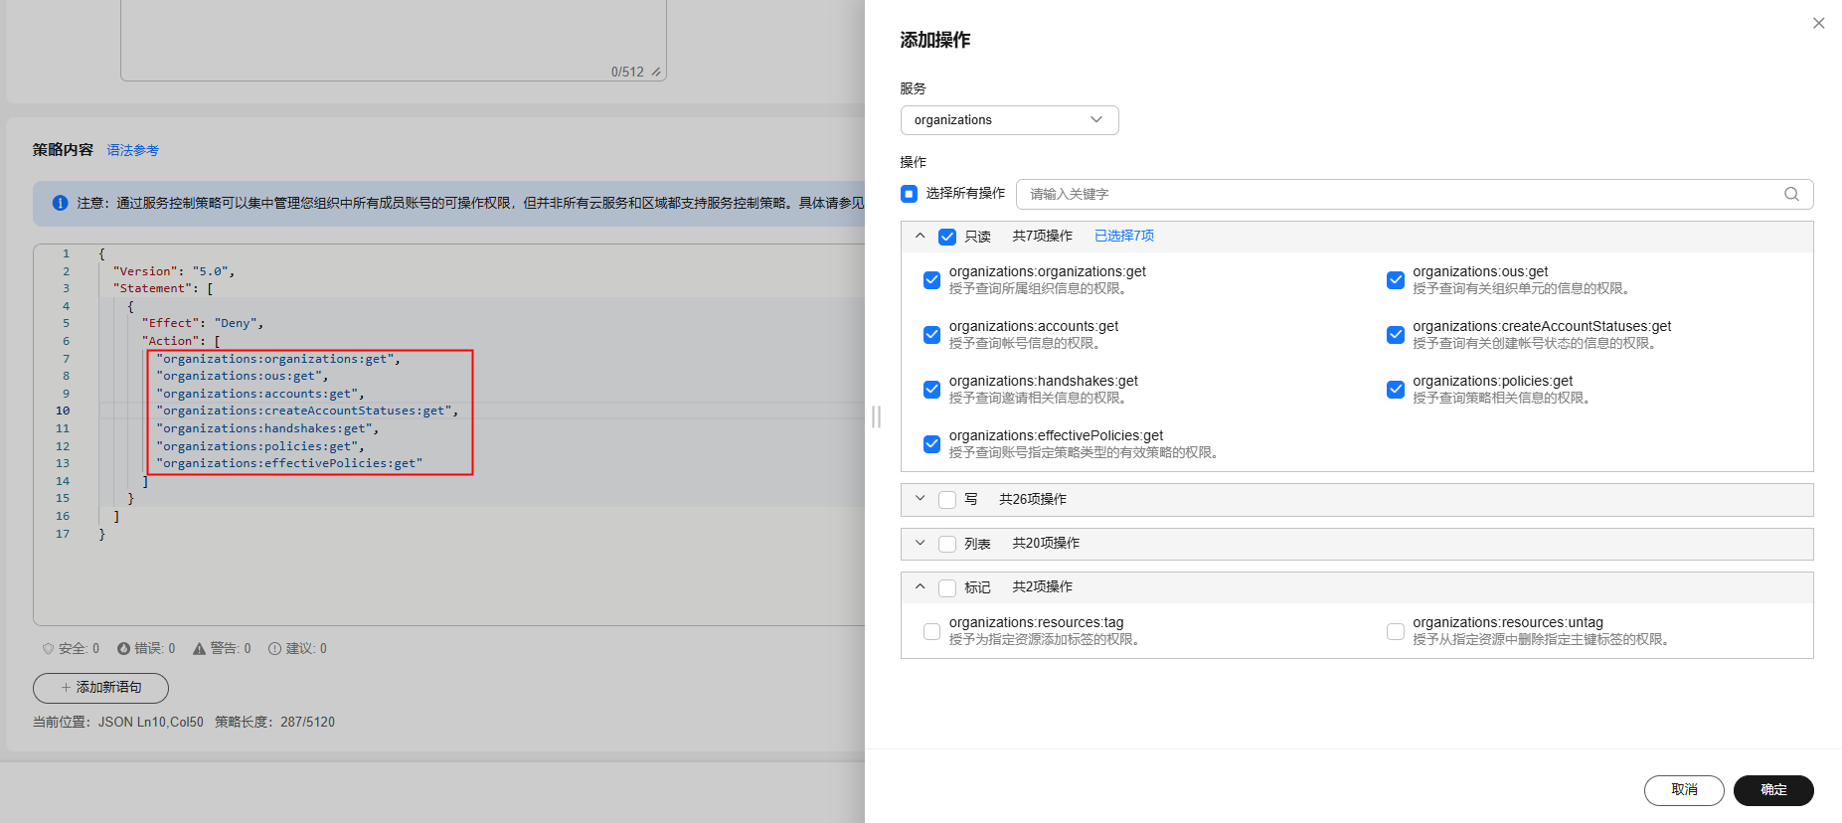This screenshot has width=1842, height=823.
Task: Click the panel resize drag handle
Action: 876,416
